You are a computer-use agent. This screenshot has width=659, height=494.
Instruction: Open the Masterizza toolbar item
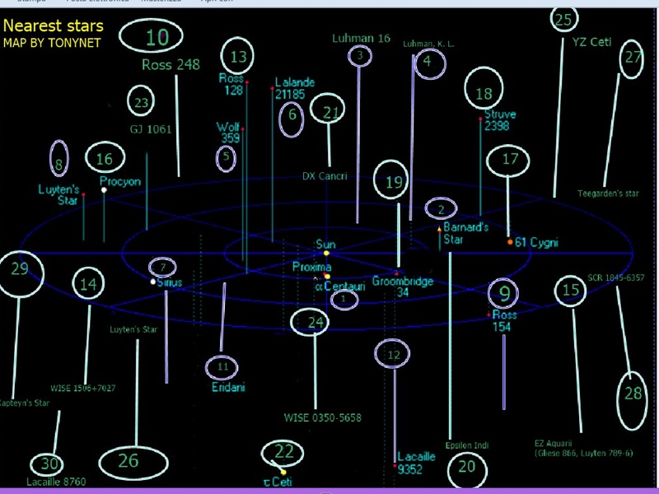point(161,2)
